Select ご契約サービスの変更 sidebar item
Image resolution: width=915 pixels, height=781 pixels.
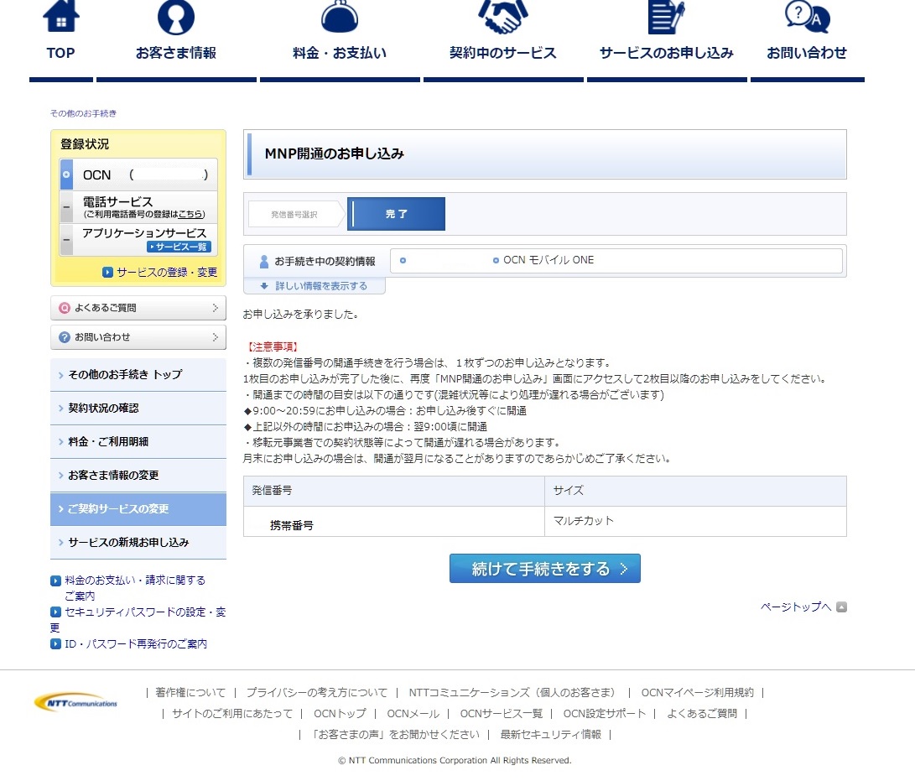coord(138,509)
